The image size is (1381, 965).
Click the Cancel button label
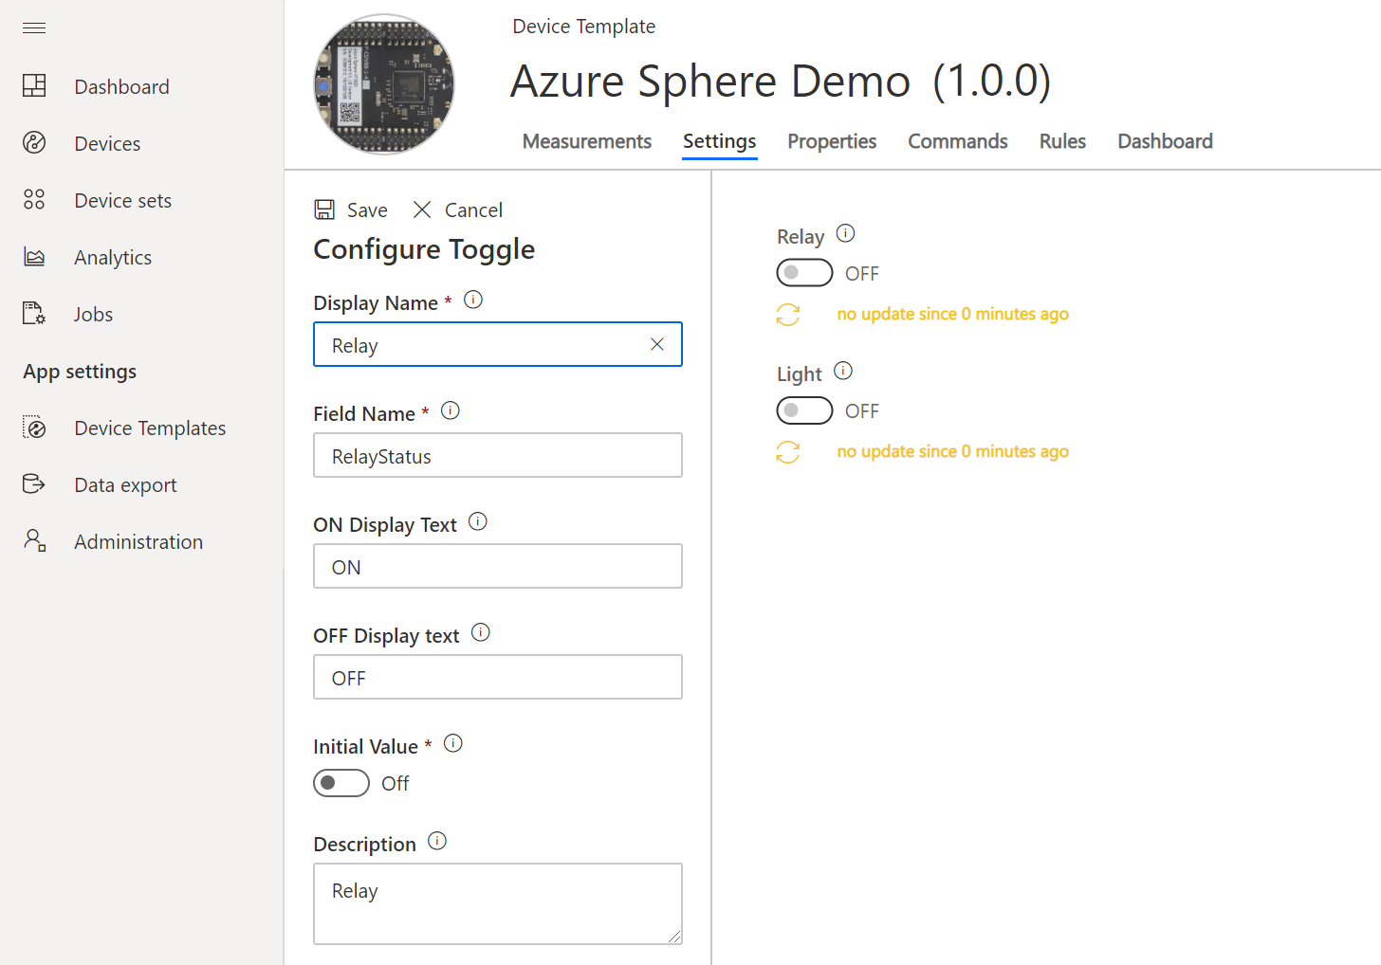[474, 210]
